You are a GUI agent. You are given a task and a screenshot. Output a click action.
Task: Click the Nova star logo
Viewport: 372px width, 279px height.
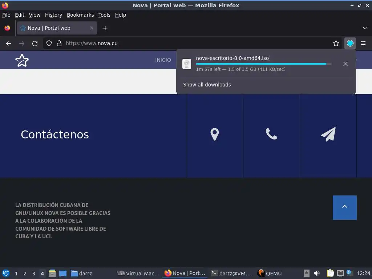tap(22, 61)
